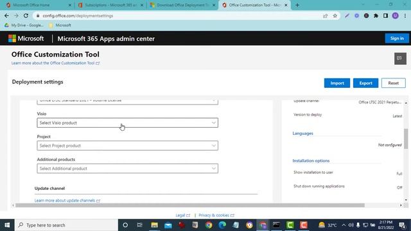The image size is (411, 231).
Task: Open the Chrome profile avatar
Action: point(396,15)
